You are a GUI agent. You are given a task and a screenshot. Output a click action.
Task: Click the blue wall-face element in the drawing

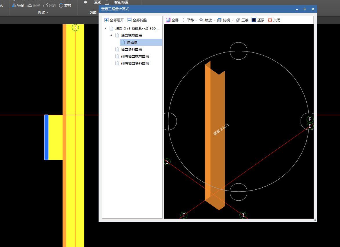[46, 137]
